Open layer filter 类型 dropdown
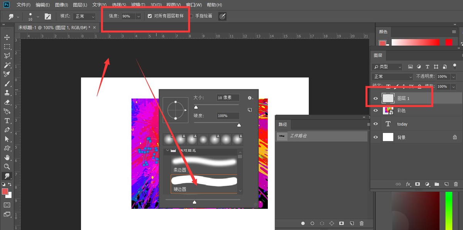Viewport: 463px width, 230px height. (387, 67)
